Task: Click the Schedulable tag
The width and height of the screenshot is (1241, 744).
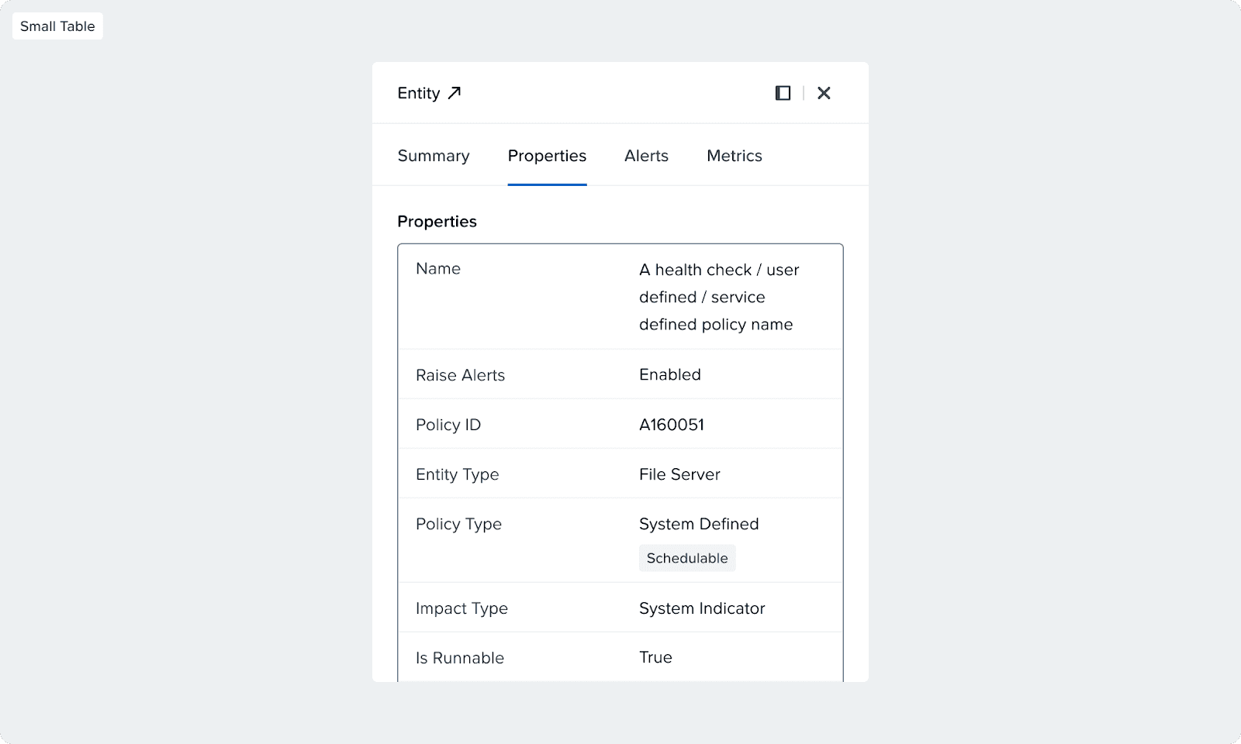Action: coord(687,558)
